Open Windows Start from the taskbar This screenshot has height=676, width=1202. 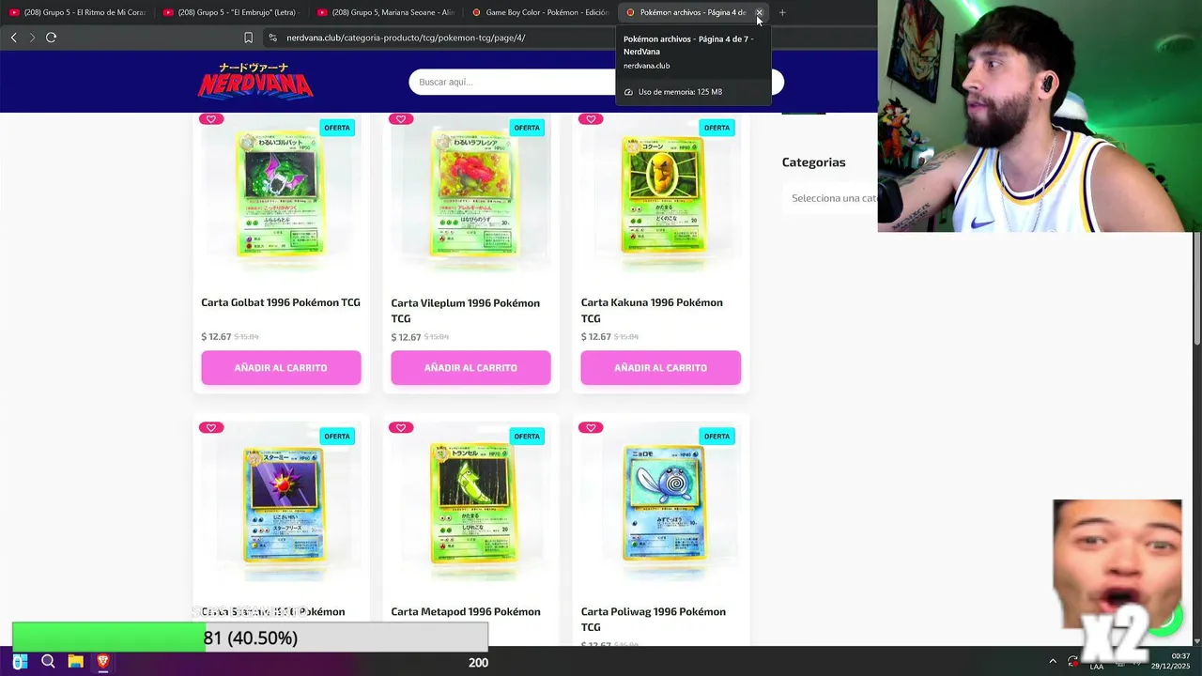[x=20, y=662]
